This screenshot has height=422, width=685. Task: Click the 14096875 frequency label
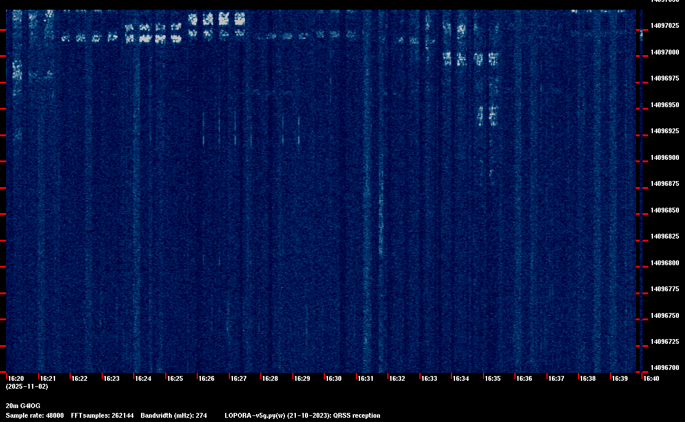point(665,183)
